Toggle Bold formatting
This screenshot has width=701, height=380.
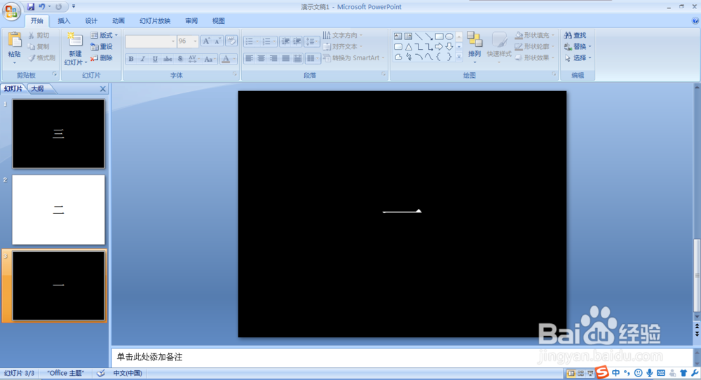tap(131, 59)
